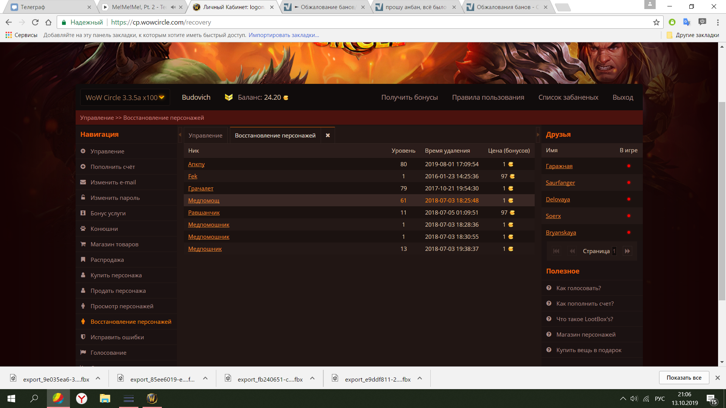Close the Восстановление персонажей tab

coord(328,135)
